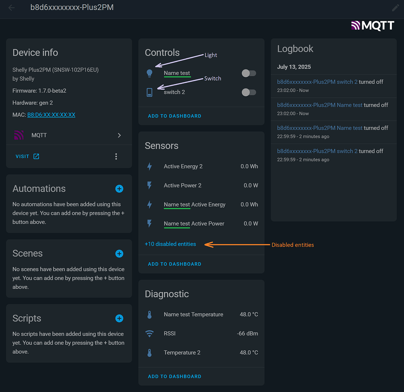Add a new automation with the plus icon
The width and height of the screenshot is (404, 392).
point(119,189)
